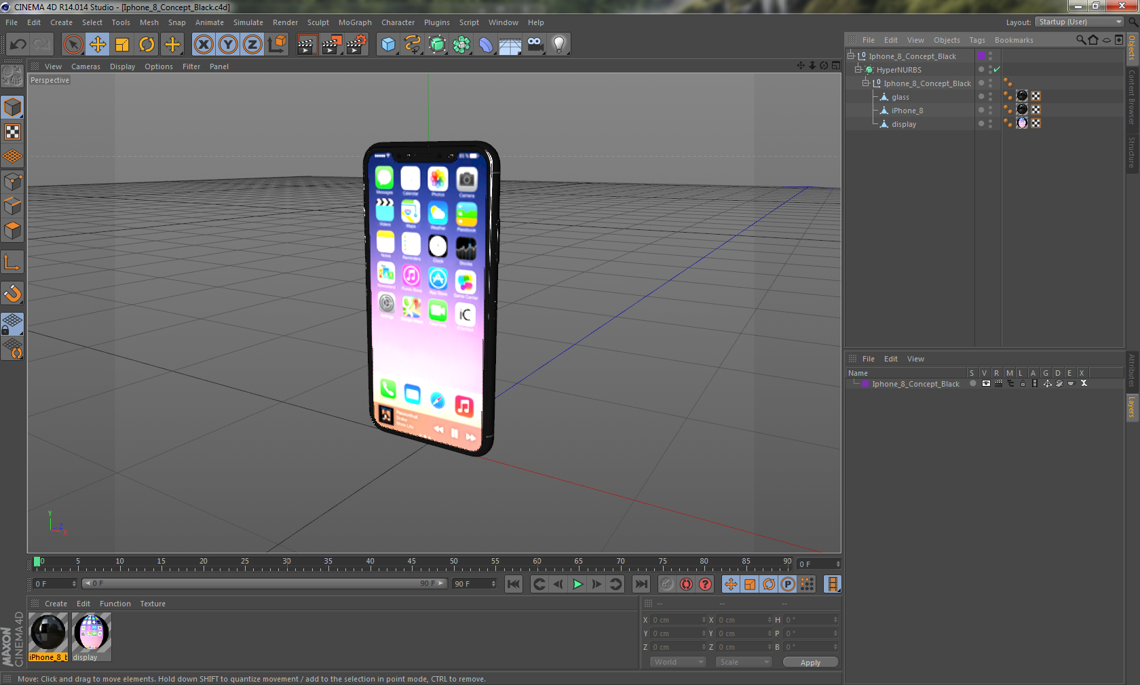Play the animation forward
Screen dimensions: 1140x685
click(577, 584)
